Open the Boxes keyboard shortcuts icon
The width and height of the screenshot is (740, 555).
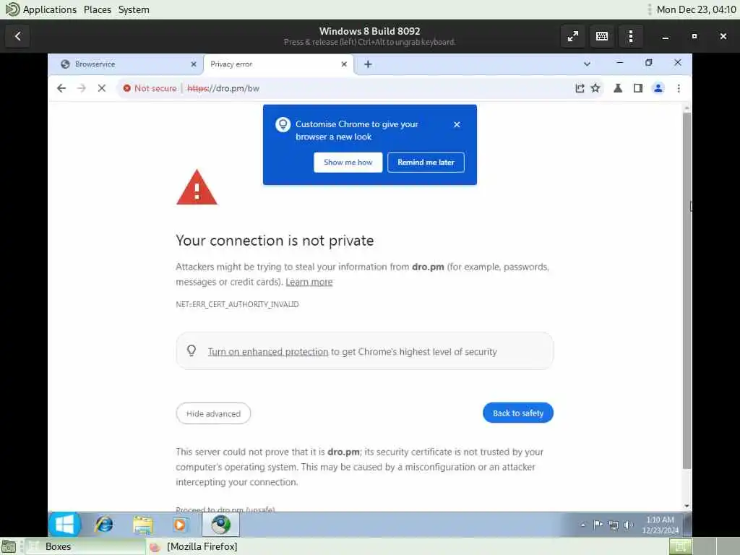pos(602,36)
